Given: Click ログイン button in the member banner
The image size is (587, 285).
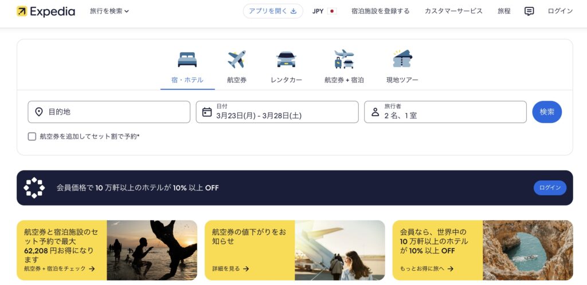Looking at the screenshot, I should pos(550,188).
